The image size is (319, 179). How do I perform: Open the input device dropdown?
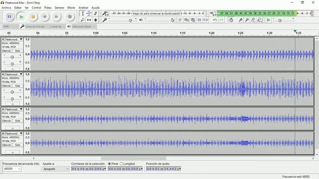click(37, 26)
